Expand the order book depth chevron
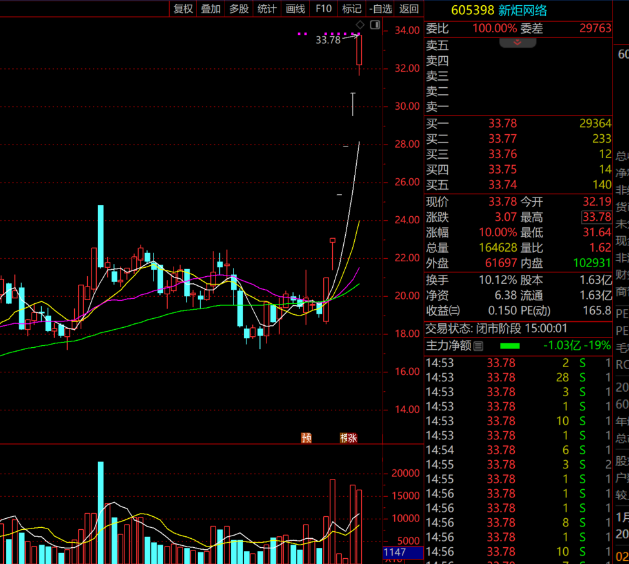Image resolution: width=629 pixels, height=564 pixels. click(x=517, y=42)
